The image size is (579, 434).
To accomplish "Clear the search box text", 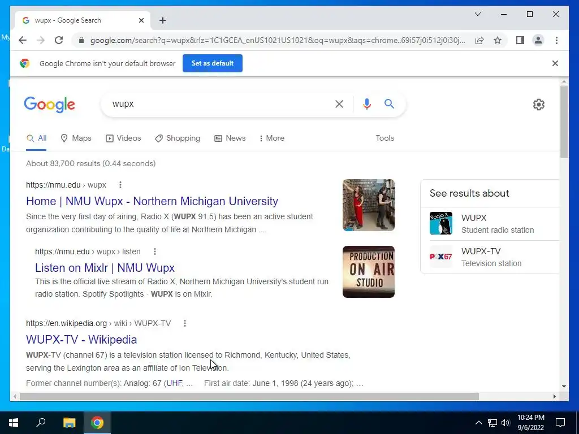I will 339,104.
